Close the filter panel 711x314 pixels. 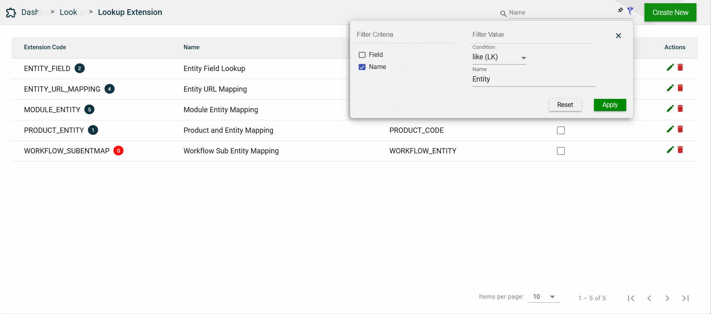click(618, 36)
